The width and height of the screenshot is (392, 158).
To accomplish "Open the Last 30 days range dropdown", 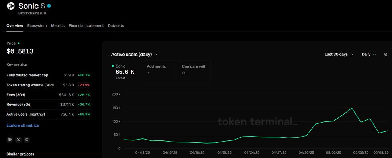I will tap(339, 55).
